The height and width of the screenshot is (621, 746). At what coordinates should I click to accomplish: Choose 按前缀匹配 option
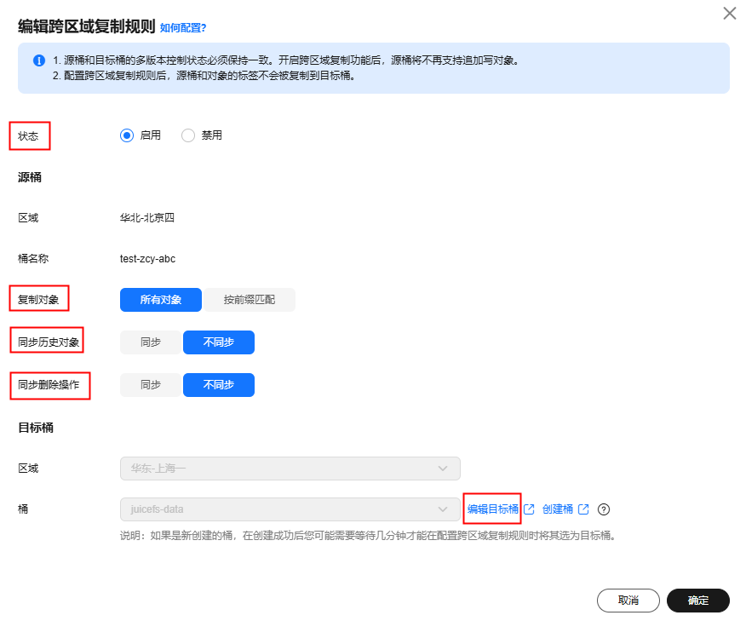249,300
